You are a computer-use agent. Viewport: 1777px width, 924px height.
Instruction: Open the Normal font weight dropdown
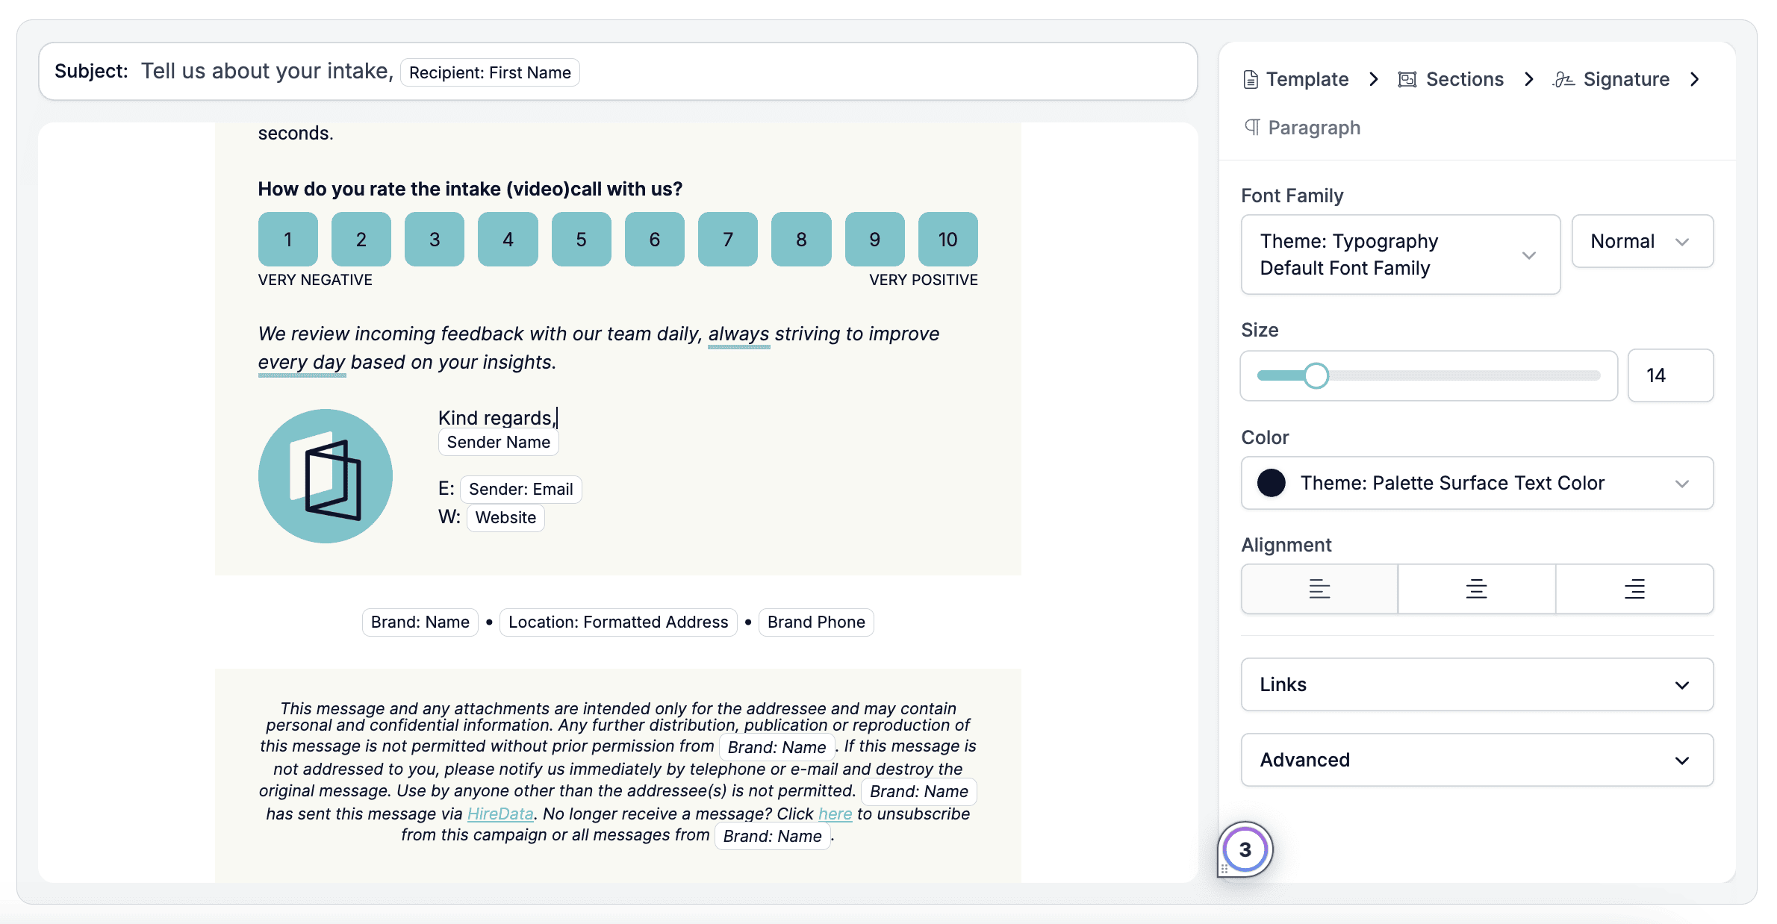tap(1642, 241)
